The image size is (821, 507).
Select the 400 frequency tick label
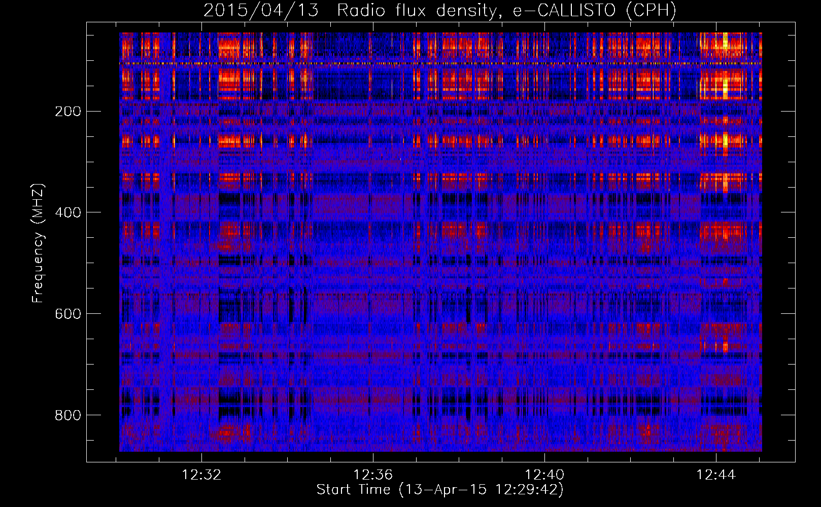click(68, 212)
